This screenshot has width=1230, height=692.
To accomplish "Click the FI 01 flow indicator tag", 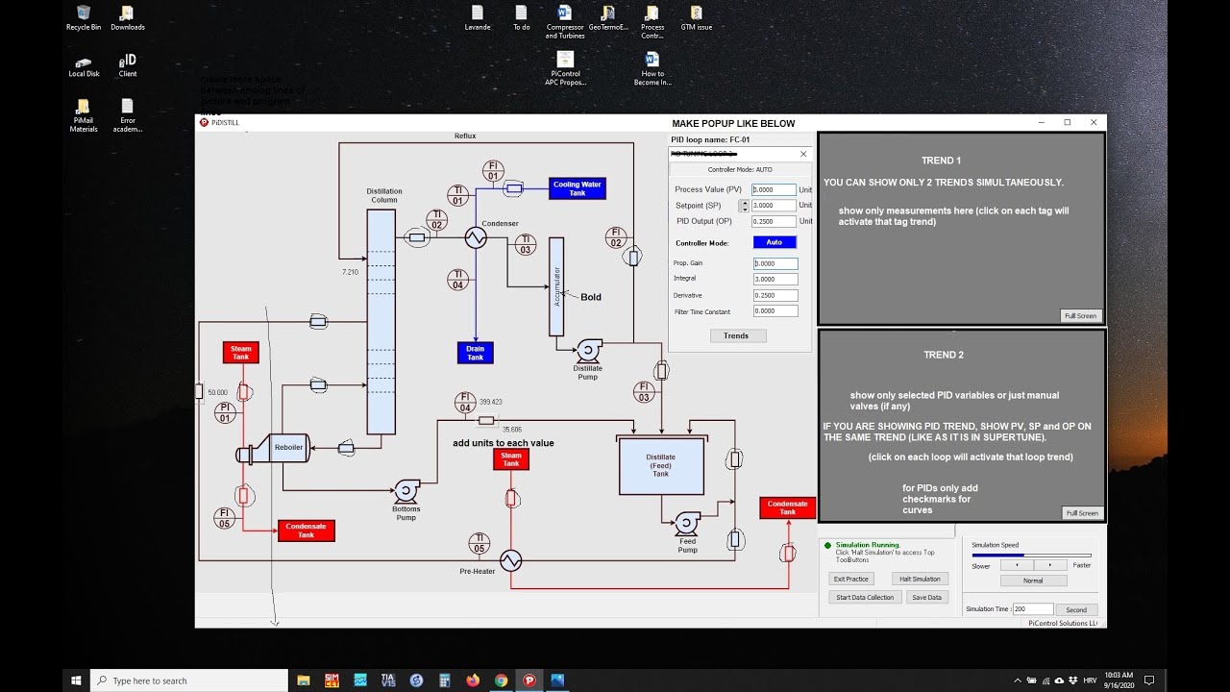I will [x=493, y=170].
